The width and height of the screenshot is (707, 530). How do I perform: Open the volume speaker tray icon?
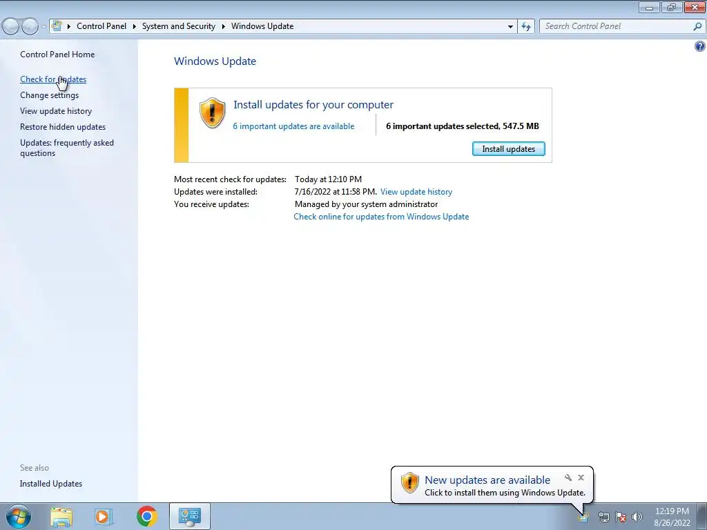[637, 518]
